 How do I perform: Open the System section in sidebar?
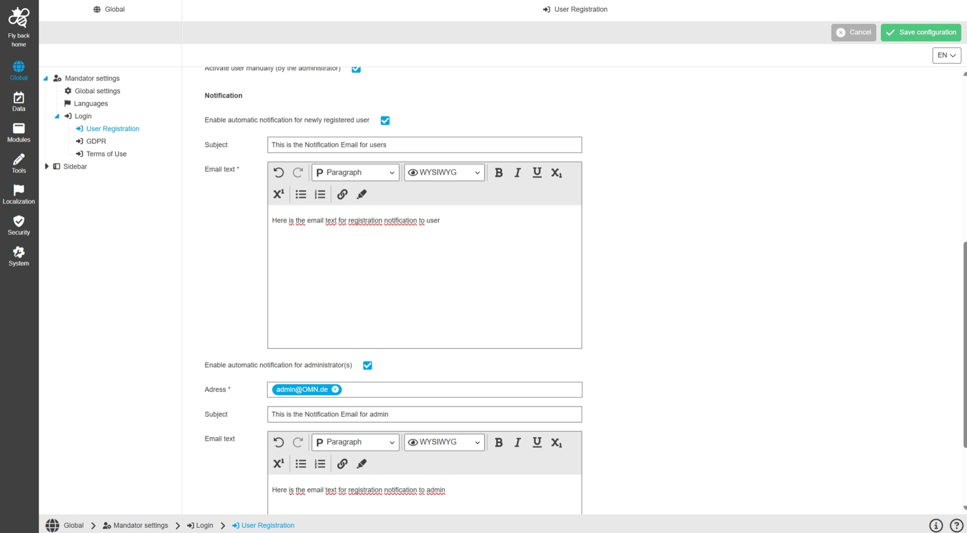pyautogui.click(x=19, y=257)
